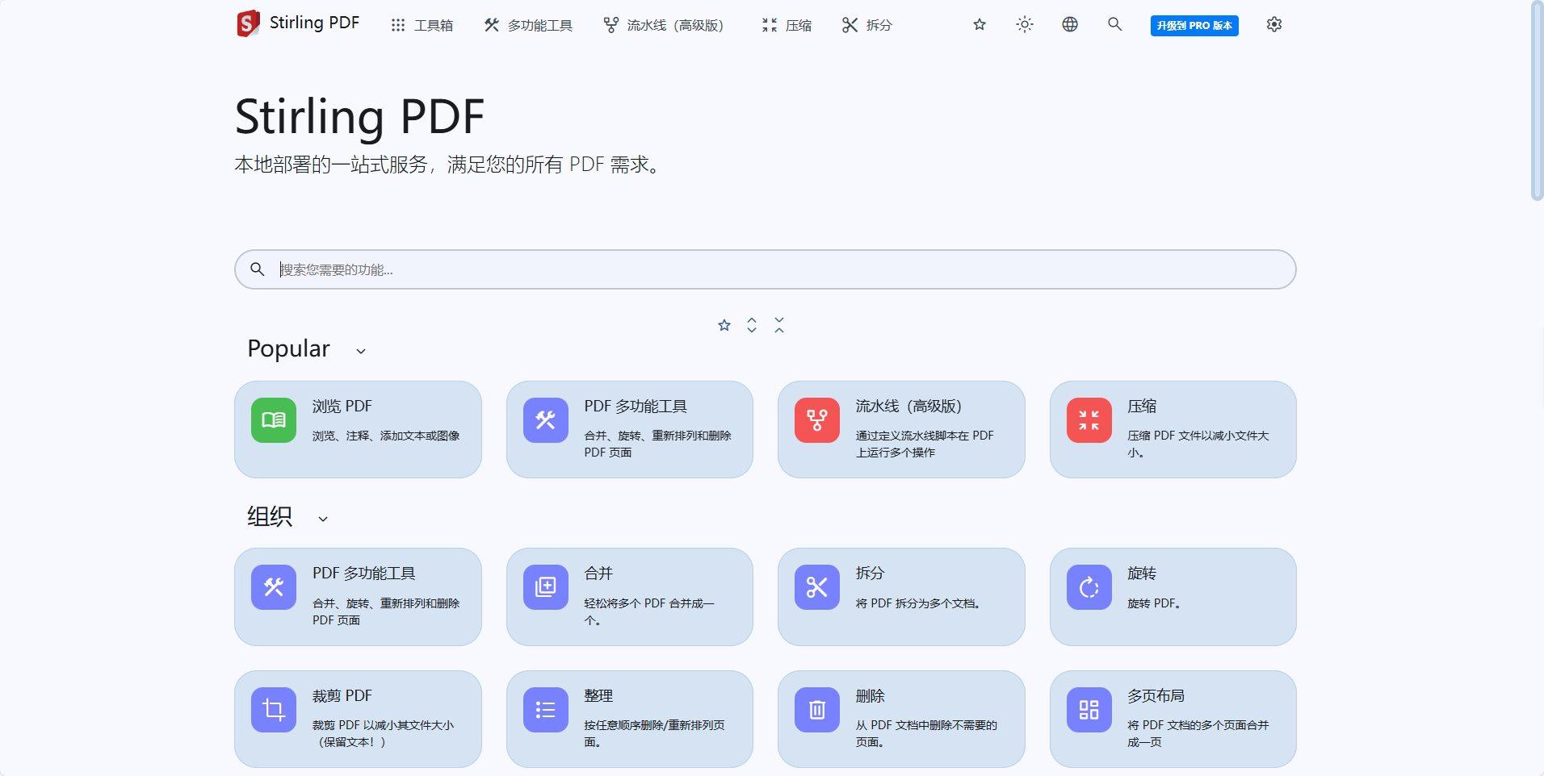Collapse the Popular section chevron
Image resolution: width=1544 pixels, height=776 pixels.
[x=360, y=351]
